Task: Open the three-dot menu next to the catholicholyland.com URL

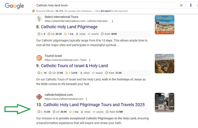Action: [86, 99]
